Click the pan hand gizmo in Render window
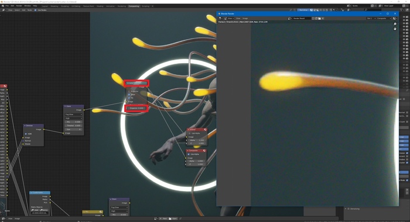Viewport: 410px width, 222px height. pyautogui.click(x=395, y=29)
